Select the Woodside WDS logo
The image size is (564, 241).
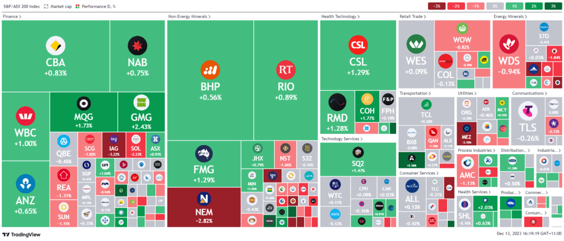click(507, 43)
